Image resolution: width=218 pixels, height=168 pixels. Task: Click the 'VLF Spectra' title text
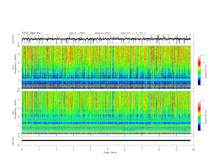[31, 33]
